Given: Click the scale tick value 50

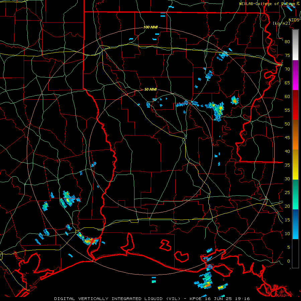Looking at the screenshot, I should pos(287,124).
